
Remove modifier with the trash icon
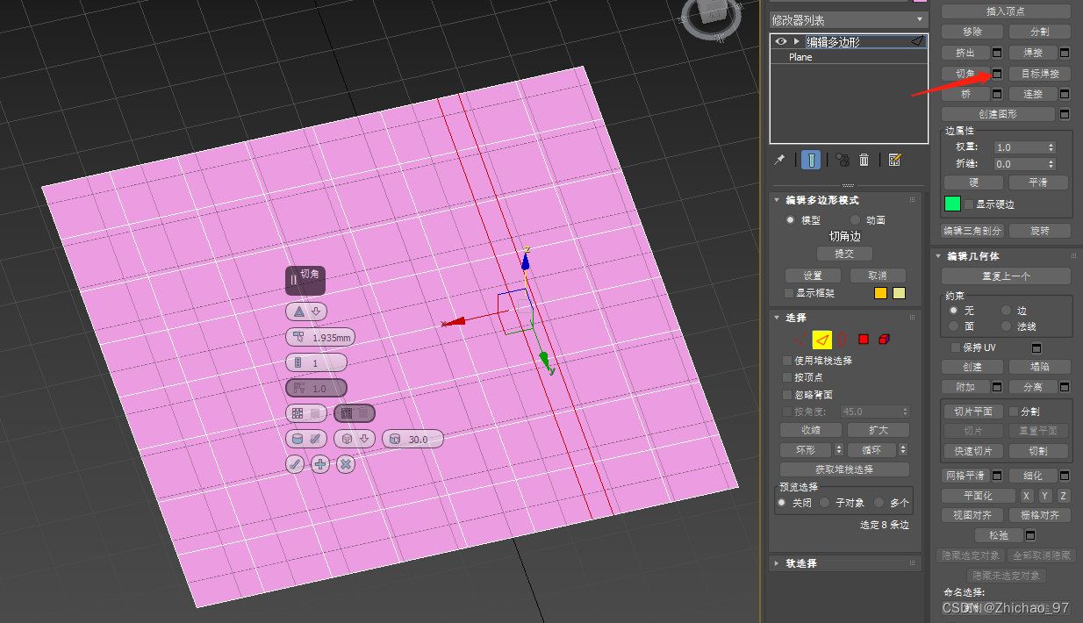pyautogui.click(x=864, y=160)
